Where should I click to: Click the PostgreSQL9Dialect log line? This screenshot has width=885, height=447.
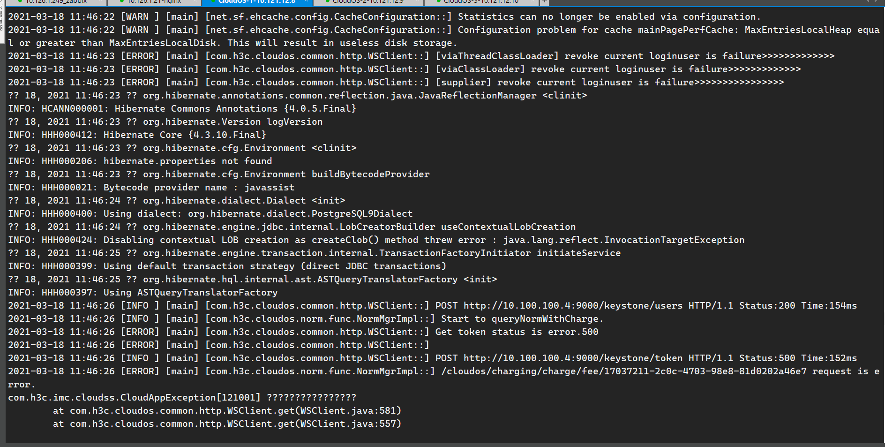pos(300,214)
